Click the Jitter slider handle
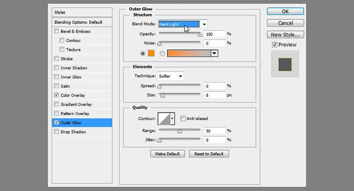Image resolution: width=354 pixels, height=191 pixels. (x=159, y=140)
